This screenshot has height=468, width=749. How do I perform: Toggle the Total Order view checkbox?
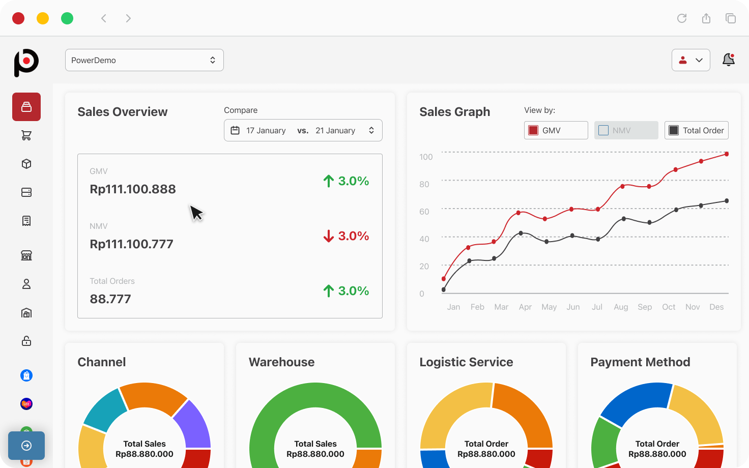(674, 130)
